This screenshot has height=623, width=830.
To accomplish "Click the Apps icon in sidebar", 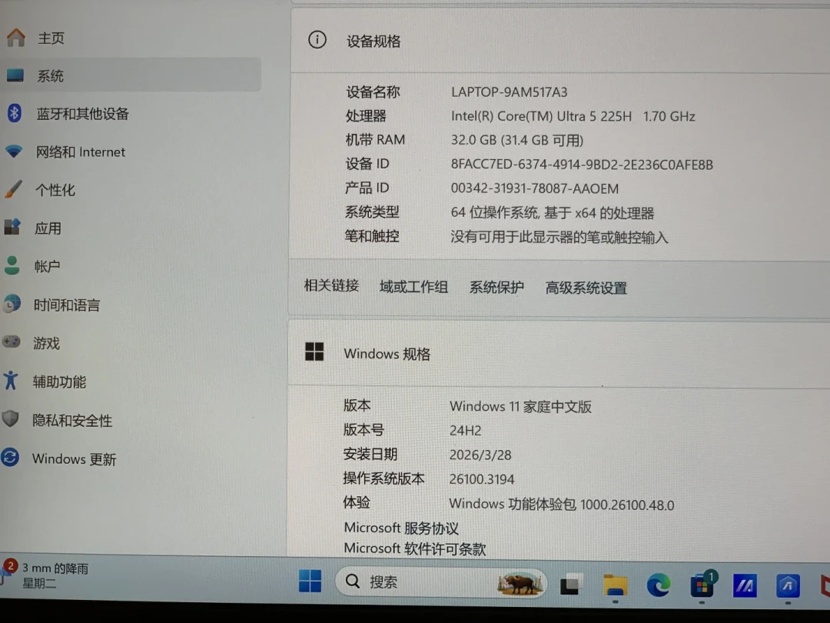I will click(x=12, y=227).
